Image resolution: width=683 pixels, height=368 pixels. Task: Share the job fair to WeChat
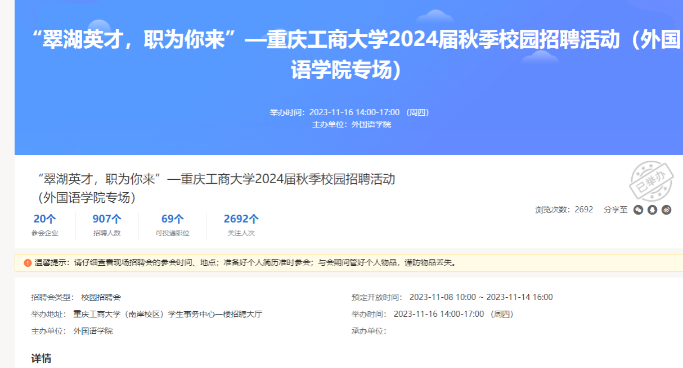639,210
